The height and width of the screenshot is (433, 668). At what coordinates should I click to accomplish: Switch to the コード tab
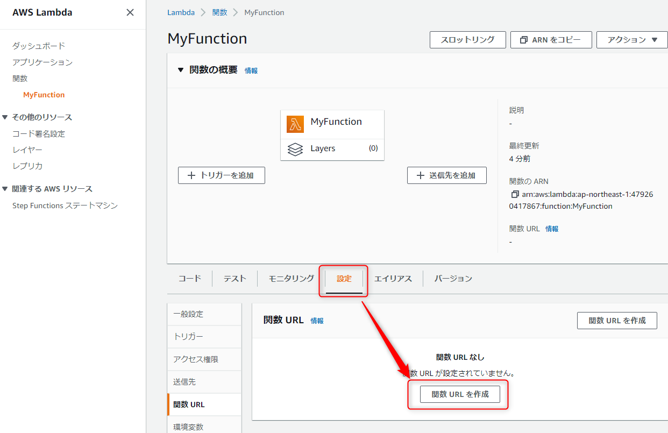pyautogui.click(x=190, y=278)
